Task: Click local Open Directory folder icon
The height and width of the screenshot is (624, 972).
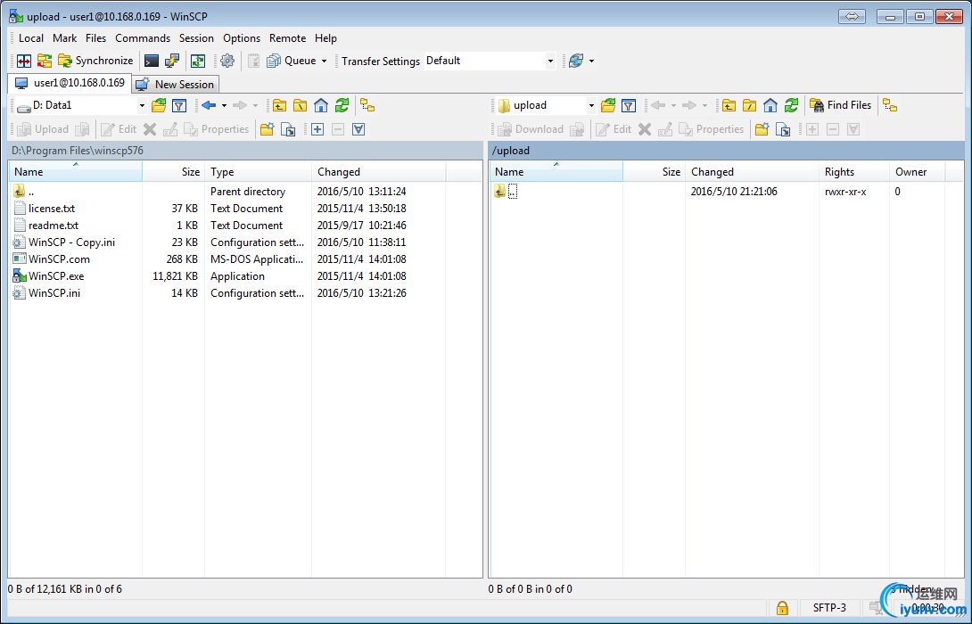Action: pyautogui.click(x=159, y=106)
